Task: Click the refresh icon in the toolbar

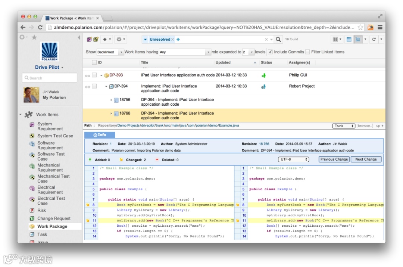Action: pyautogui.click(x=374, y=39)
